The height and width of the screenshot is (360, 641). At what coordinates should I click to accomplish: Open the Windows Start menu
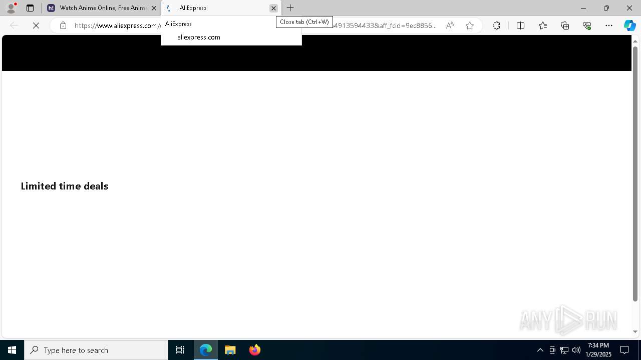[12, 350]
